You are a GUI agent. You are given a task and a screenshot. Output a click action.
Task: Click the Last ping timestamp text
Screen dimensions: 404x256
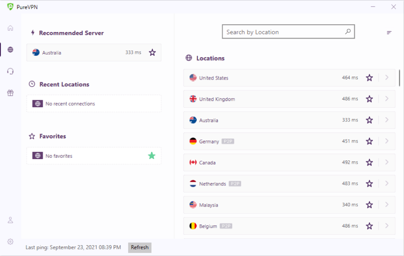click(x=73, y=247)
